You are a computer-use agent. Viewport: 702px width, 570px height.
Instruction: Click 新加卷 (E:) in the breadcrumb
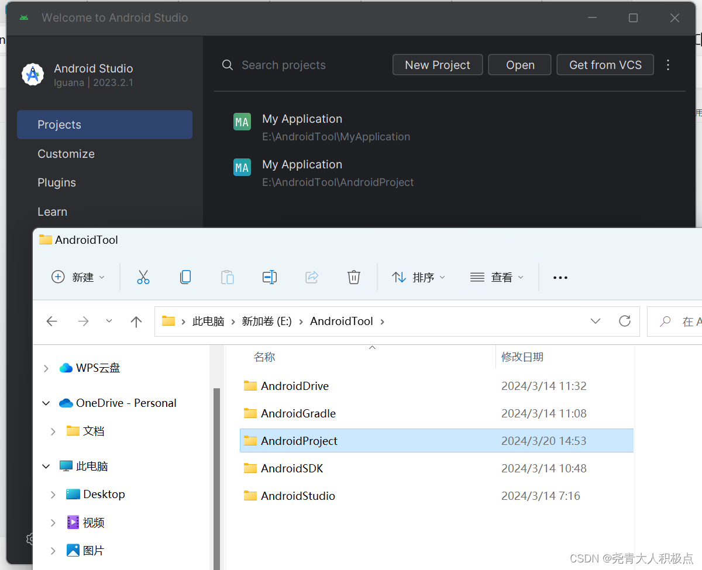(x=267, y=321)
